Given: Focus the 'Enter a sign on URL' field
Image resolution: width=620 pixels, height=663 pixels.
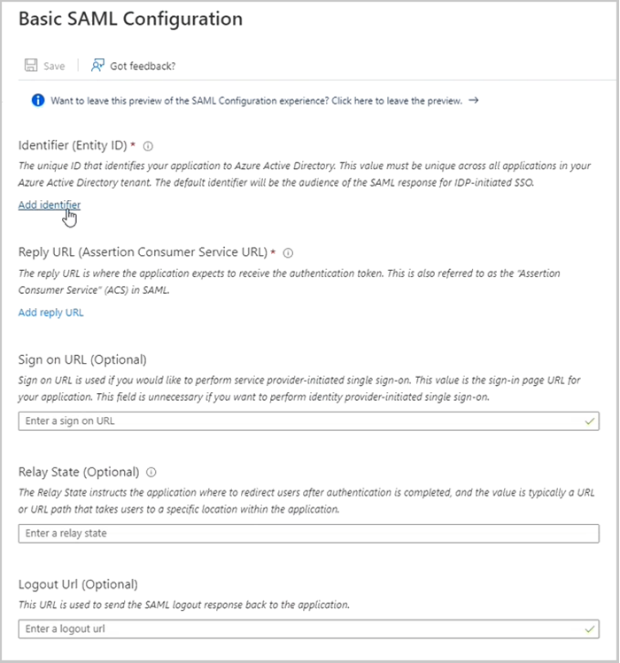Looking at the screenshot, I should (301, 421).
